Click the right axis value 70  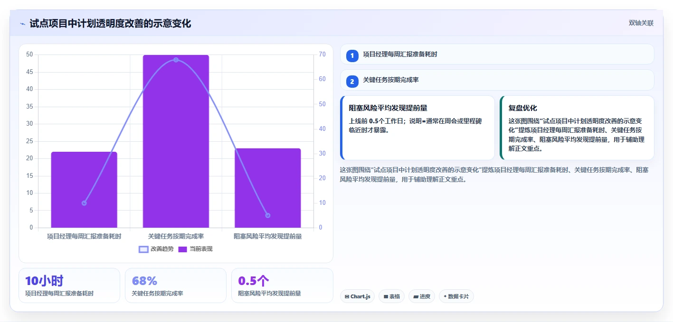(322, 55)
